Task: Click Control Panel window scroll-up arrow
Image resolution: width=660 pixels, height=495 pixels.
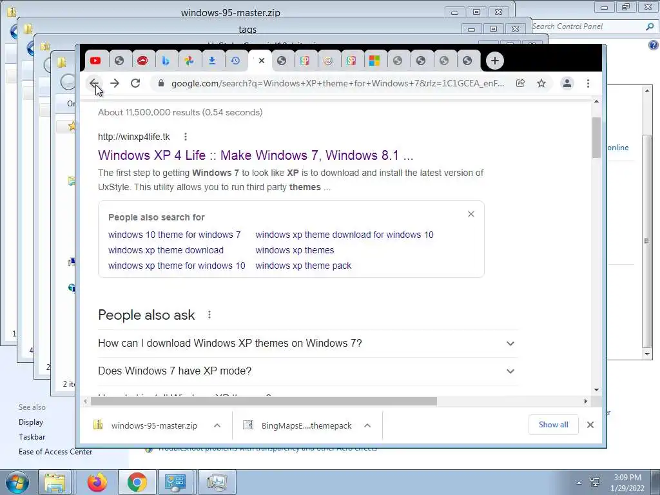Action: coord(647,90)
